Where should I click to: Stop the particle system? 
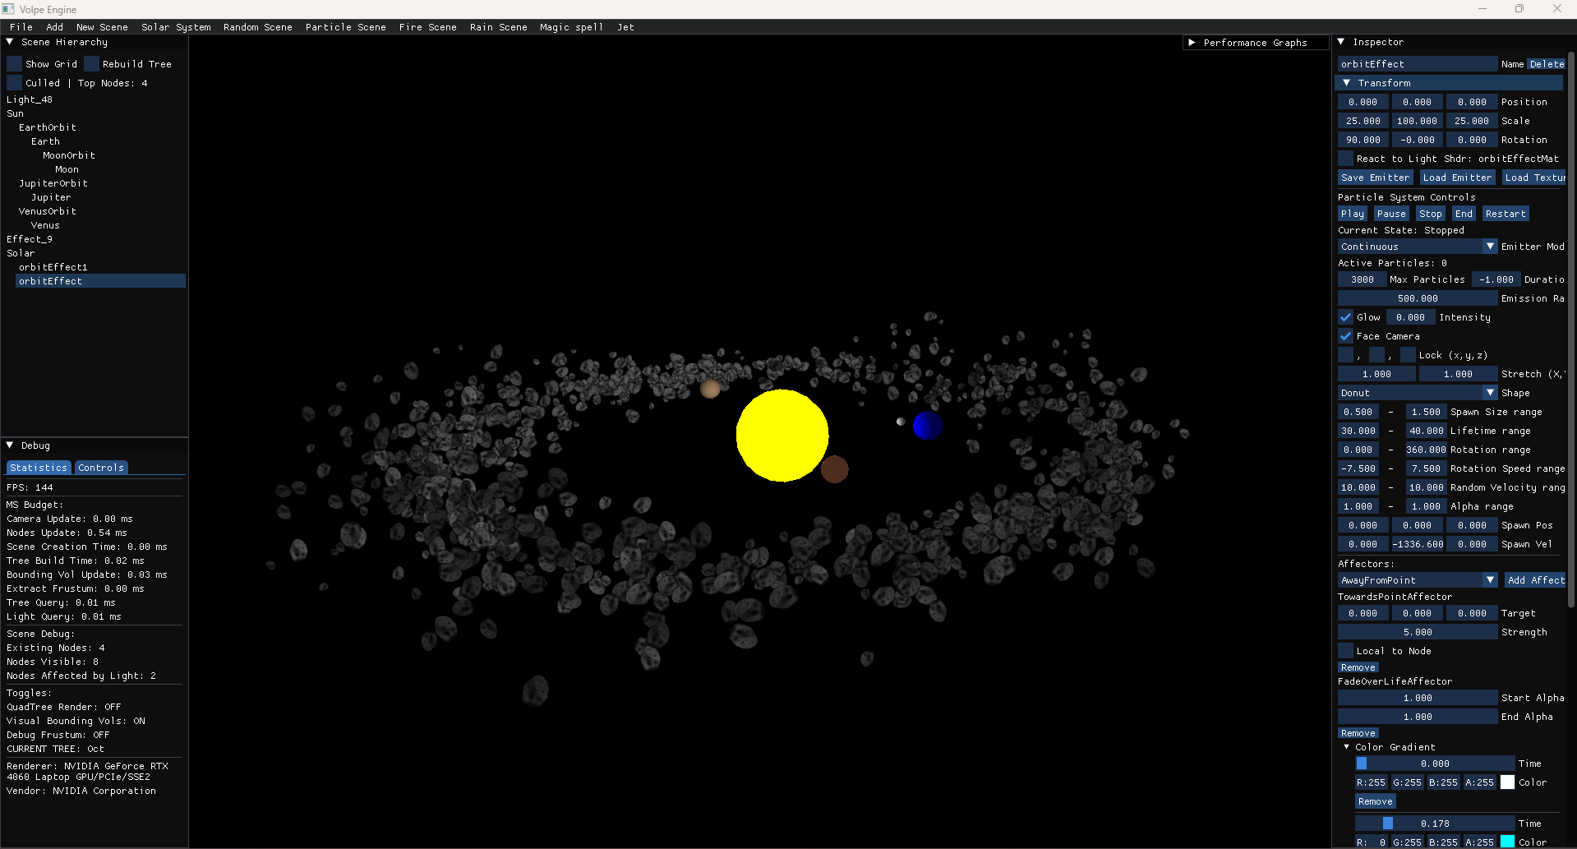coord(1430,213)
